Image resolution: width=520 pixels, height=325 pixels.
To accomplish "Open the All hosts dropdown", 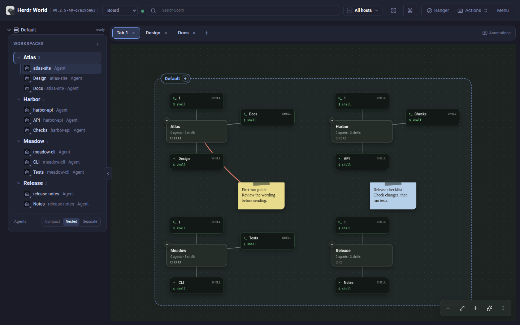I will click(363, 10).
